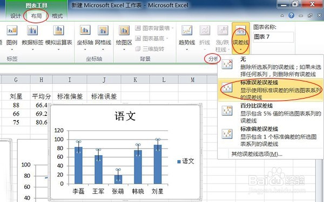
Task: Expand the 误差线 dropdown arrow
Action: [x=240, y=50]
